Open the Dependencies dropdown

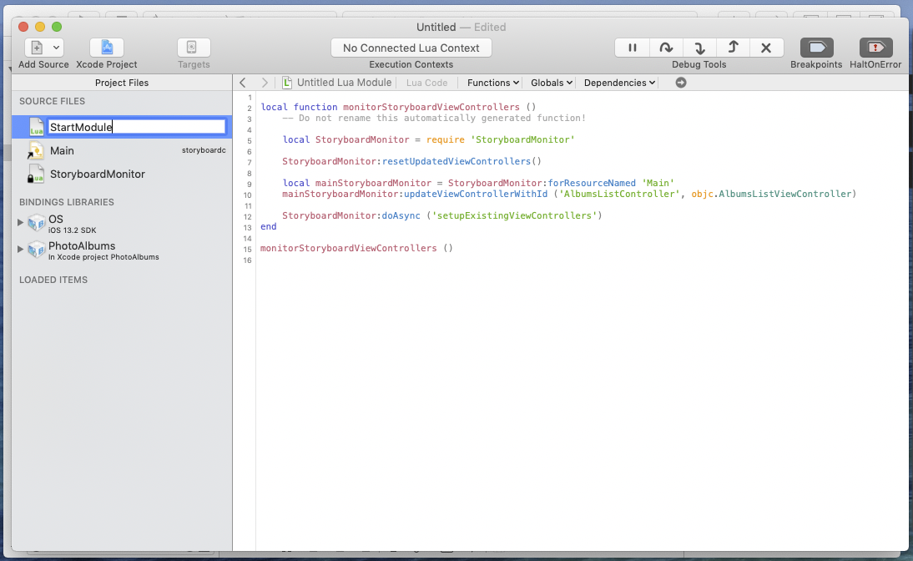(619, 83)
